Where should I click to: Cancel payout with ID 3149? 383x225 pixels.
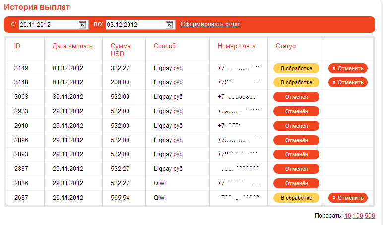coord(348,68)
